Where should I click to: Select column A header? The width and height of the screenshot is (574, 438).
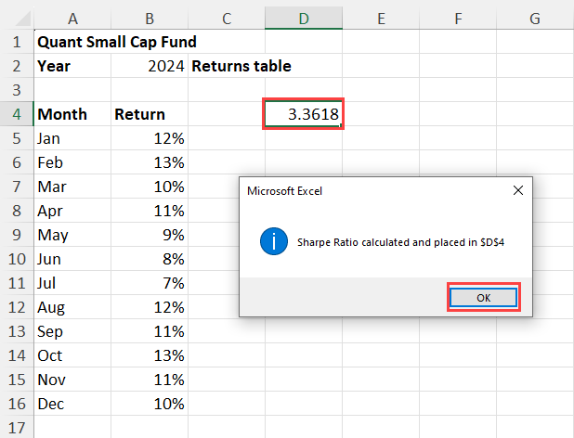(x=72, y=19)
